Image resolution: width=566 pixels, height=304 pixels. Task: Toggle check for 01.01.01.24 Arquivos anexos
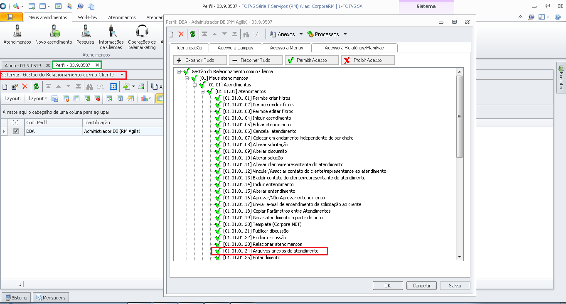(218, 251)
